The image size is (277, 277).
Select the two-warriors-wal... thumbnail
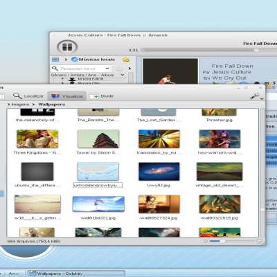tap(220, 138)
